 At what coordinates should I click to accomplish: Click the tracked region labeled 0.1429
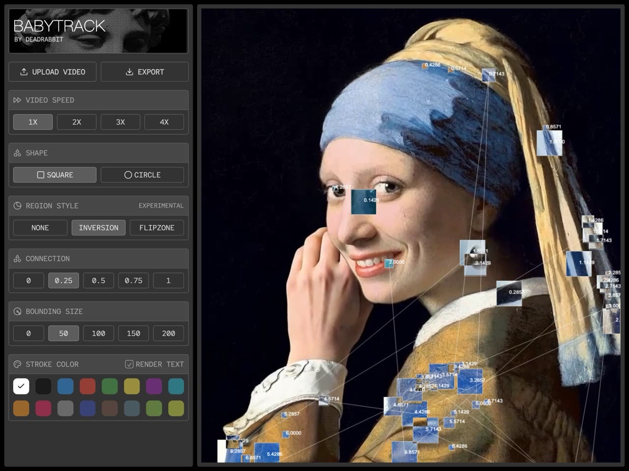tap(364, 202)
